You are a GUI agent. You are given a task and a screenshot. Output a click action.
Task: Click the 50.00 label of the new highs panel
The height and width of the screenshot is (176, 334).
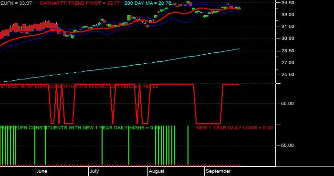[288, 146]
